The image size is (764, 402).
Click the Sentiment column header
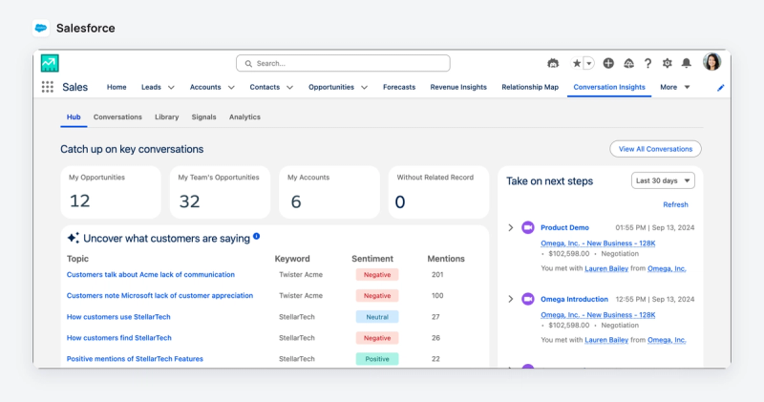coord(372,259)
